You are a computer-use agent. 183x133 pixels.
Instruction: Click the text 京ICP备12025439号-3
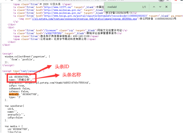point(119,13)
